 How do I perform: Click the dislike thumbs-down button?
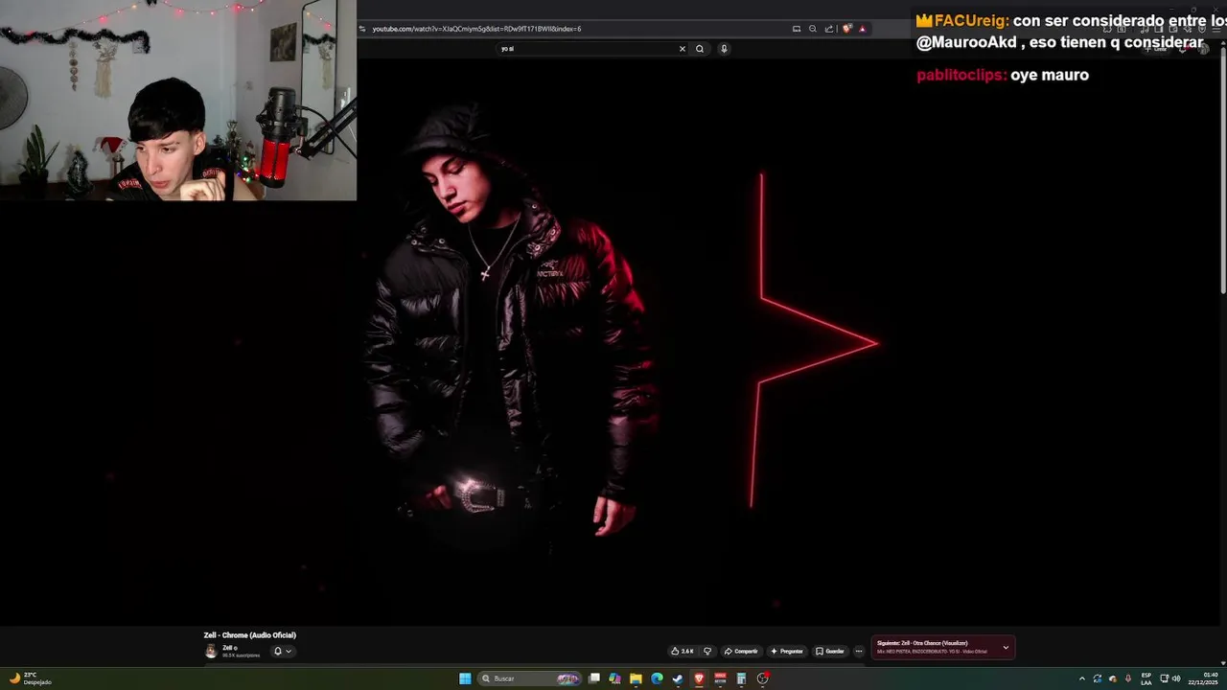coord(707,651)
